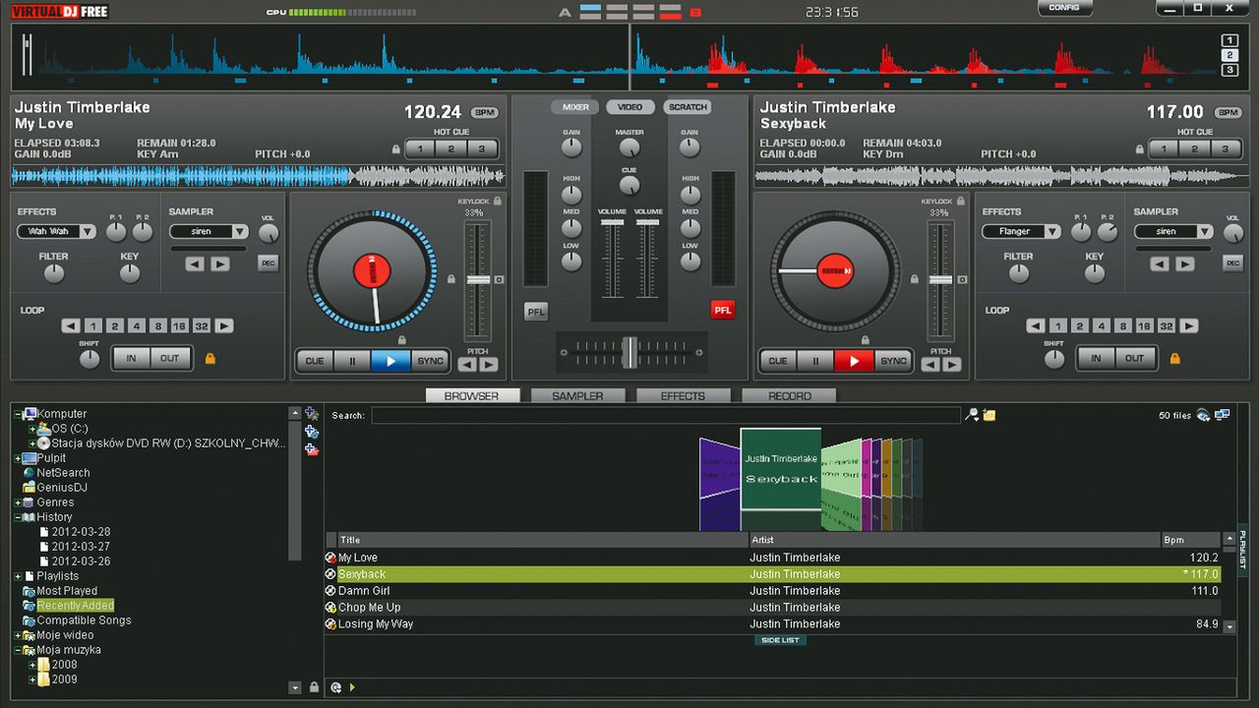The image size is (1259, 708).
Task: Switch the center panel to MIXER
Action: pos(575,107)
